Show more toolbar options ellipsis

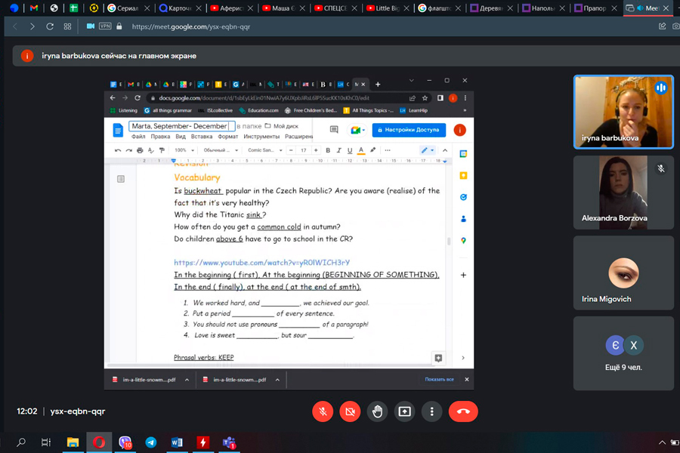[x=388, y=150]
